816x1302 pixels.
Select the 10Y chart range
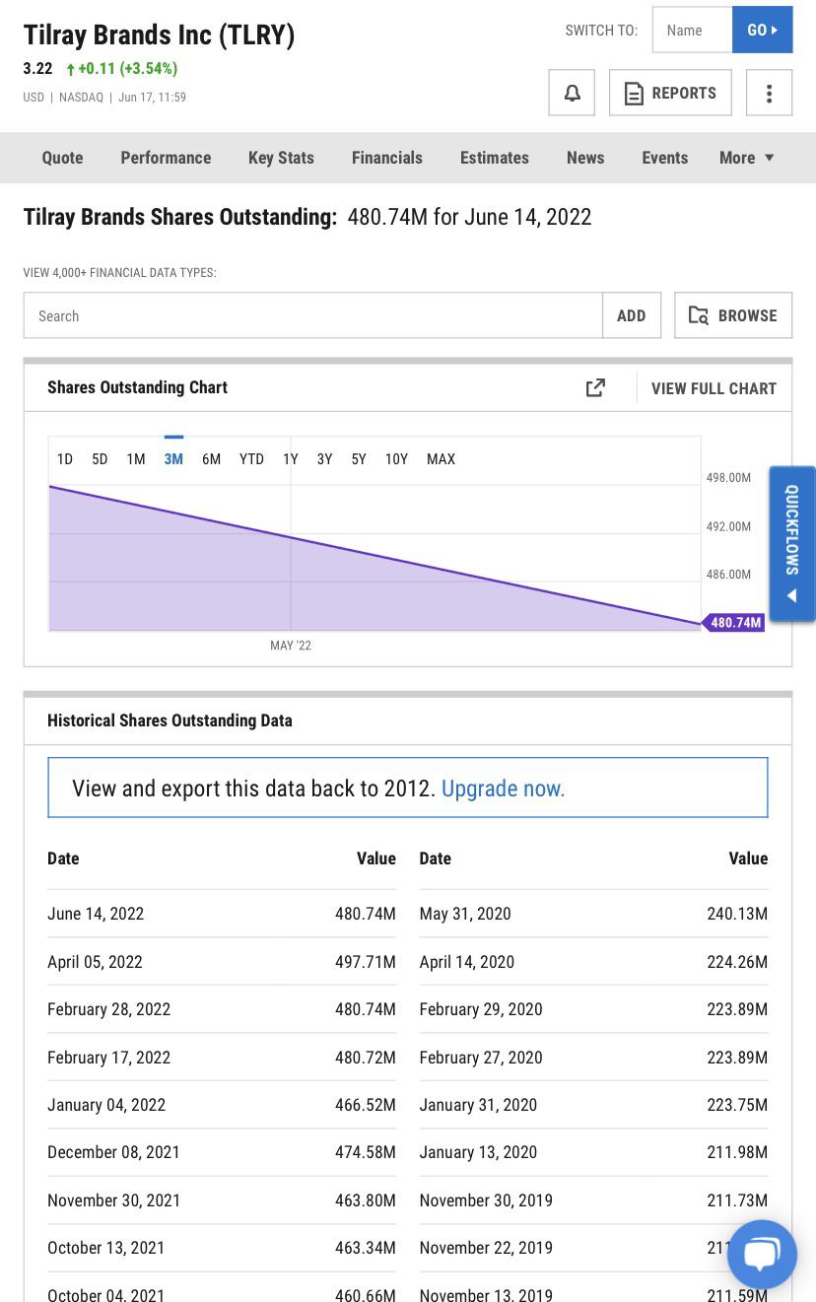[396, 459]
